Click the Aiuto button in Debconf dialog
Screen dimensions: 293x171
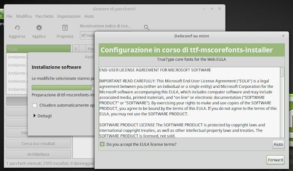(x=278, y=144)
